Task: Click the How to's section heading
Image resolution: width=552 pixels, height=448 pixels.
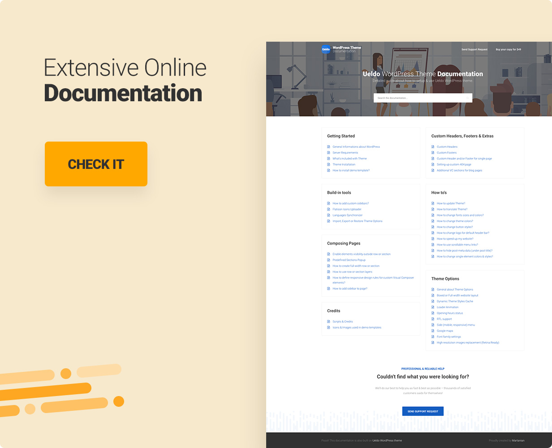Action: tap(439, 193)
